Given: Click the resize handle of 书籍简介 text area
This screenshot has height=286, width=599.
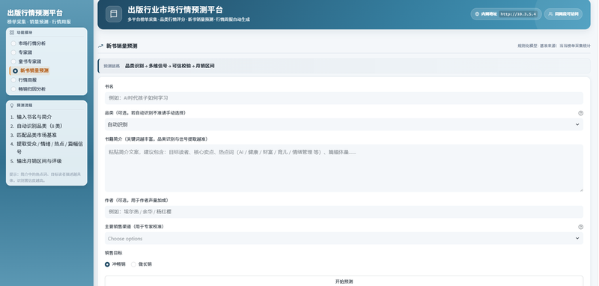Looking at the screenshot, I should click(581, 189).
